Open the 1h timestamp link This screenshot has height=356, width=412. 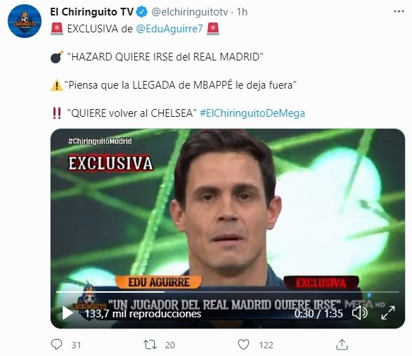(242, 12)
